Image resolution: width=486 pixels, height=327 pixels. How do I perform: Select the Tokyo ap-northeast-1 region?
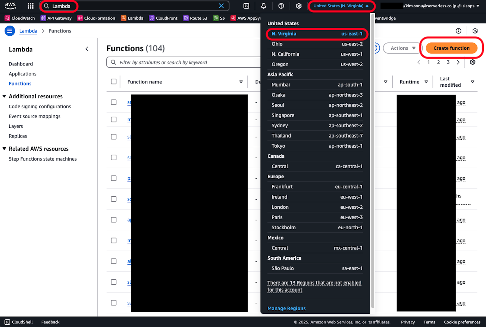pyautogui.click(x=315, y=146)
